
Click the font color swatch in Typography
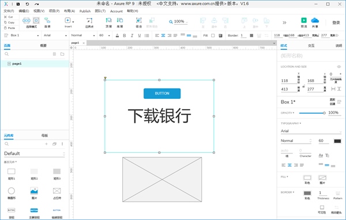tap(337, 141)
